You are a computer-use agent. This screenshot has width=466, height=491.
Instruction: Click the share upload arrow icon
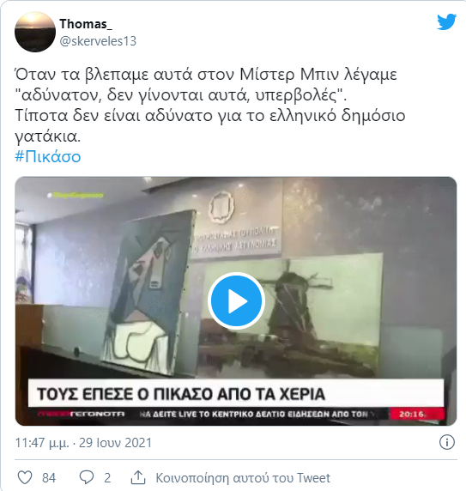[x=137, y=477]
